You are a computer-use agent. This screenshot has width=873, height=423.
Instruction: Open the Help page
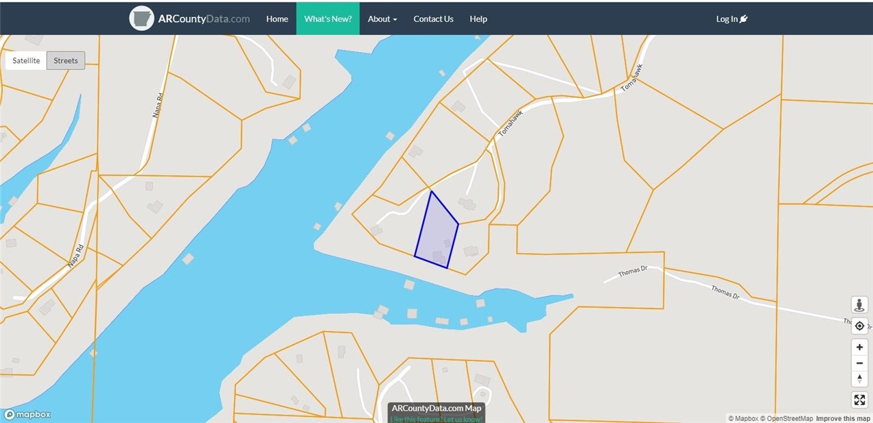[x=478, y=19]
